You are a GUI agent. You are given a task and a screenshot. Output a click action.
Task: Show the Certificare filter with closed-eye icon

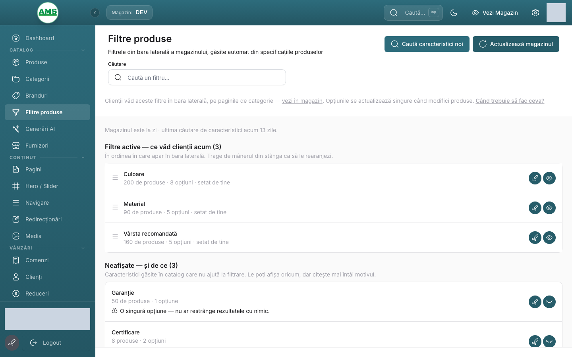[549, 342]
